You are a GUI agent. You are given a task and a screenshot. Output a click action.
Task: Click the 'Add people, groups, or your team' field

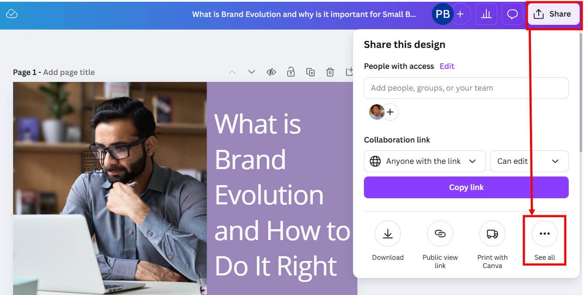(466, 88)
